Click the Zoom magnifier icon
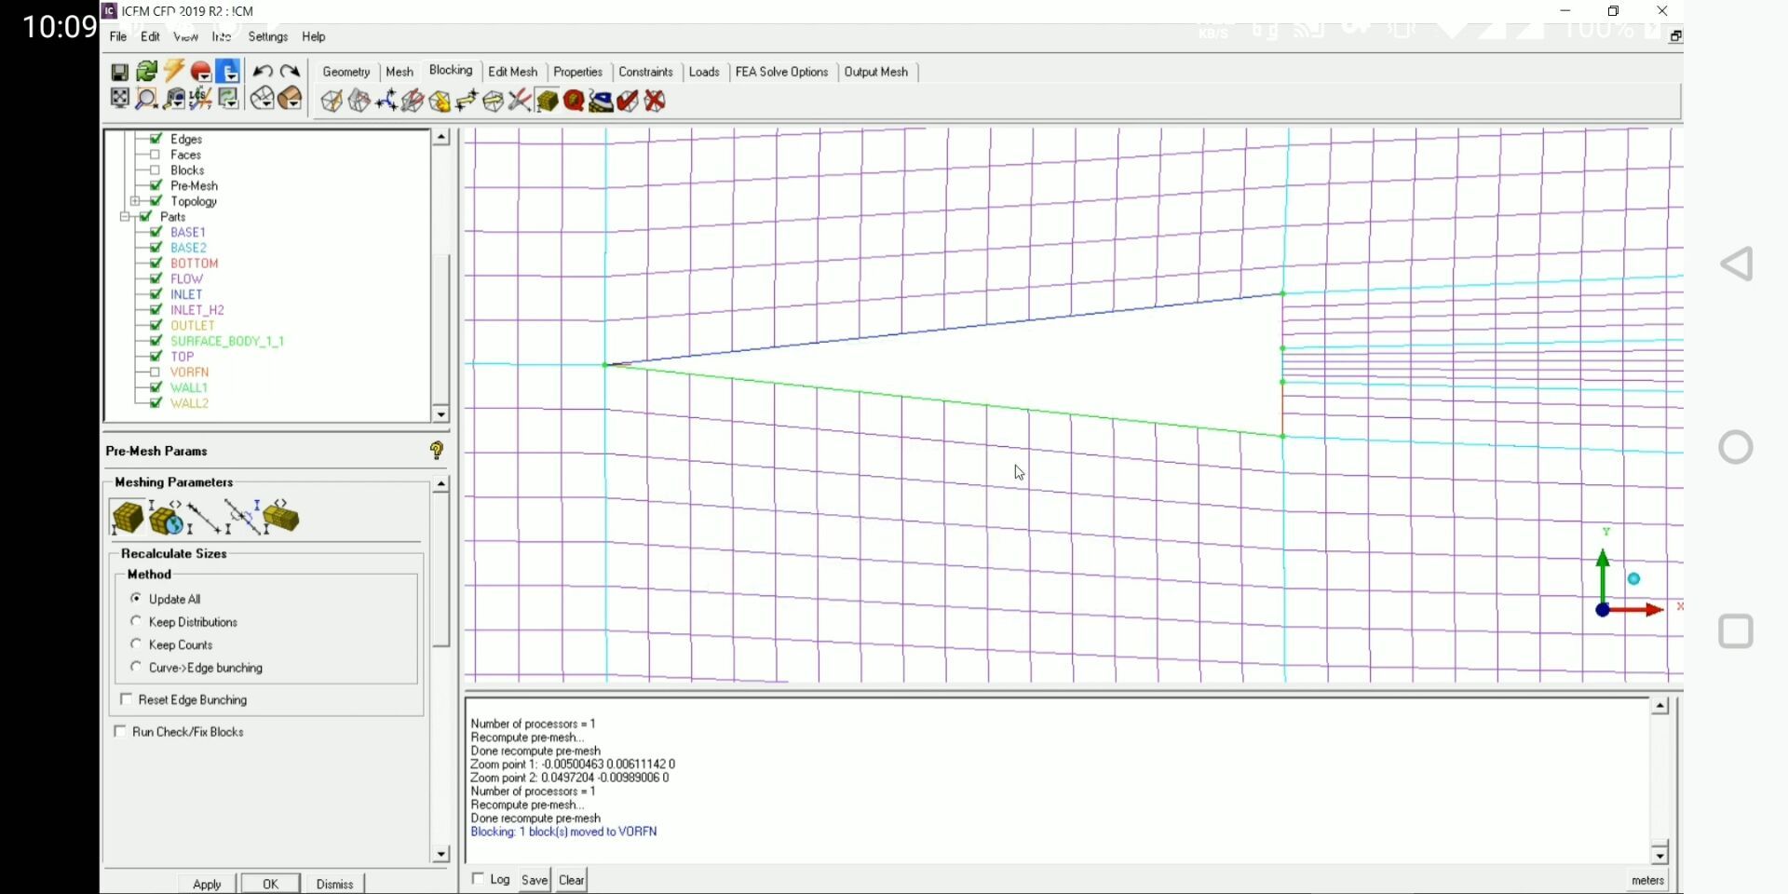This screenshot has width=1788, height=894. click(x=146, y=99)
